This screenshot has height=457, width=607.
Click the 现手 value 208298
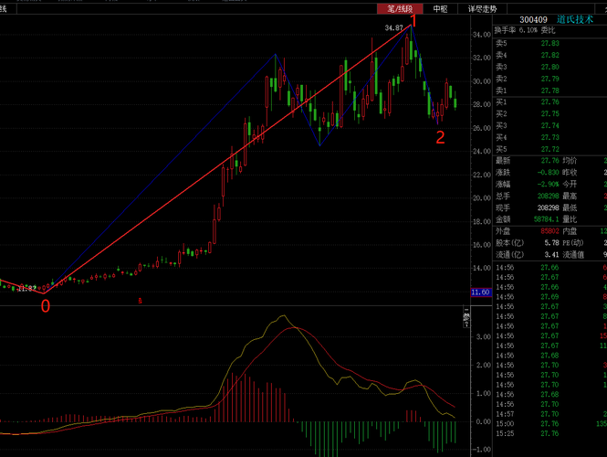pyautogui.click(x=549, y=207)
